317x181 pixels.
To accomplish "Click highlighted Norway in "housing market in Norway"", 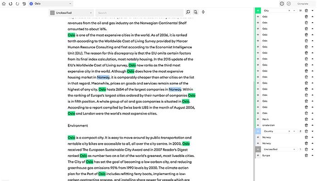I will point(103,77).
